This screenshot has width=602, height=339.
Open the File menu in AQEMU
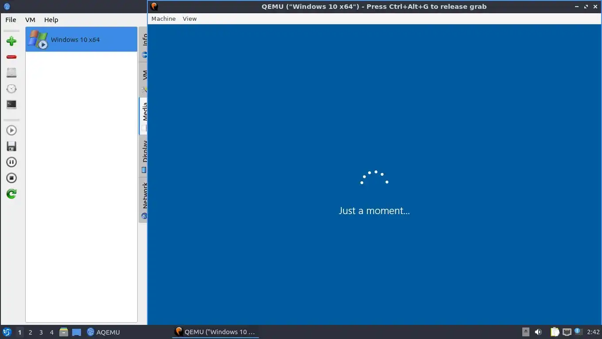pyautogui.click(x=11, y=20)
